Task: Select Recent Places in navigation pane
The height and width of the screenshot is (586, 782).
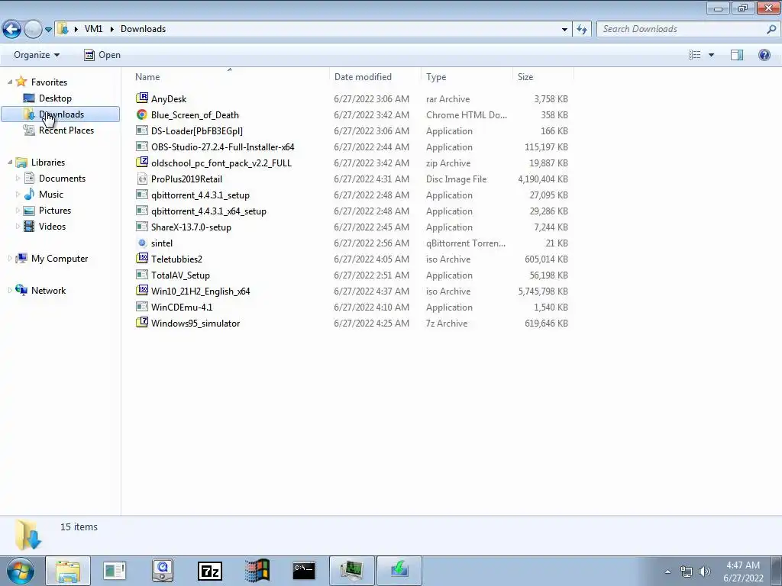Action: [66, 130]
